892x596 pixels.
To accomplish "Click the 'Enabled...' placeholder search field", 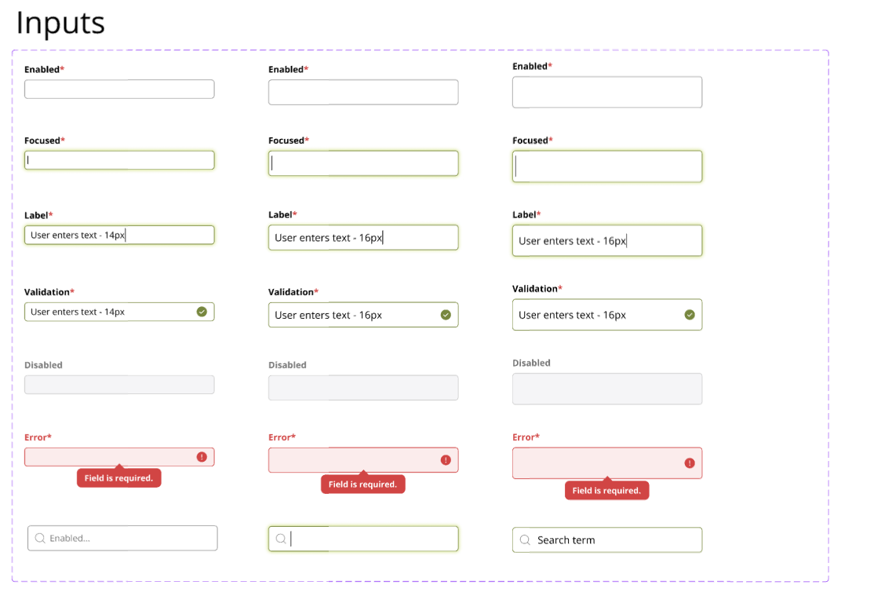I will (x=122, y=538).
